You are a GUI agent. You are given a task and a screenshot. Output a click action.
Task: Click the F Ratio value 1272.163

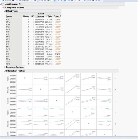click(49, 37)
